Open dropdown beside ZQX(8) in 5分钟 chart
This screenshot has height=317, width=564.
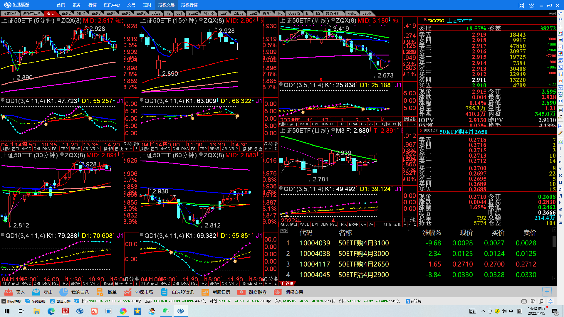[58, 20]
